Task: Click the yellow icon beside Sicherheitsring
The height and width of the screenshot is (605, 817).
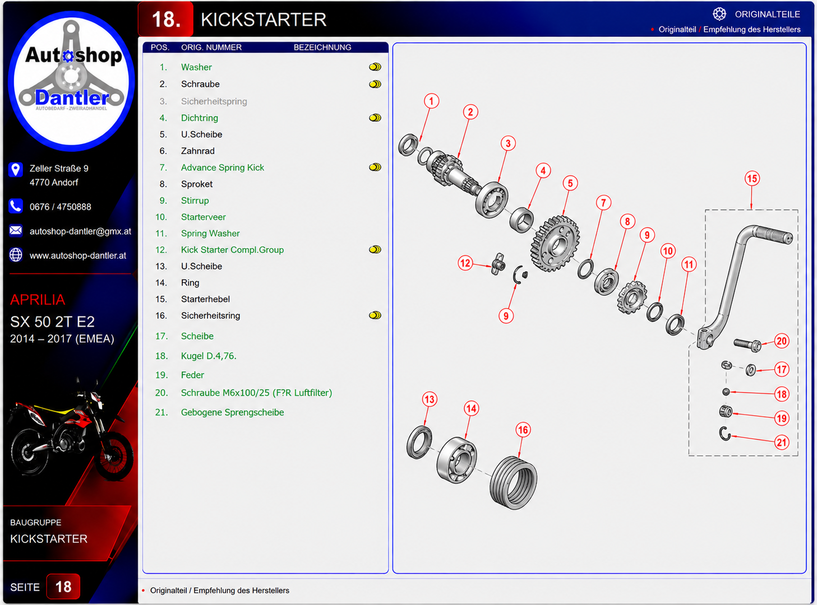Action: 375,315
